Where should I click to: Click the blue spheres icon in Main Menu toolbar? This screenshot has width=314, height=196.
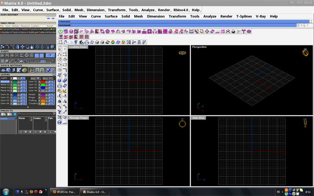tap(2, 47)
